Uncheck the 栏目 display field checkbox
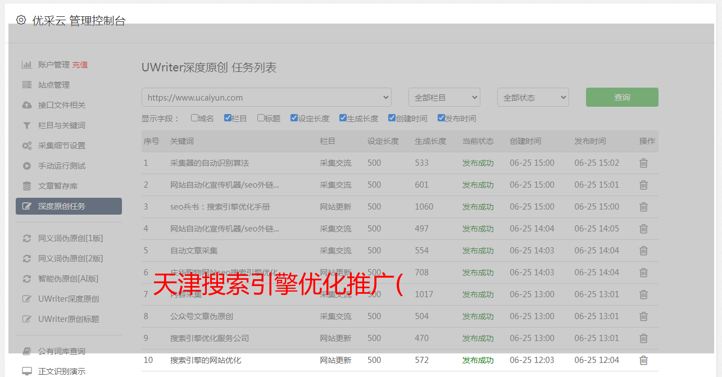 coord(228,118)
